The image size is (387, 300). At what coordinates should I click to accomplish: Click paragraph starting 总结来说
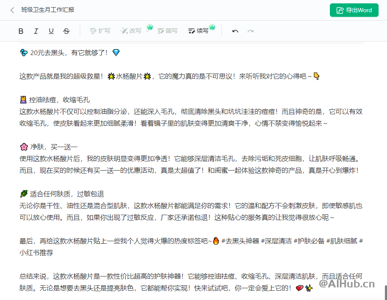click(x=191, y=282)
